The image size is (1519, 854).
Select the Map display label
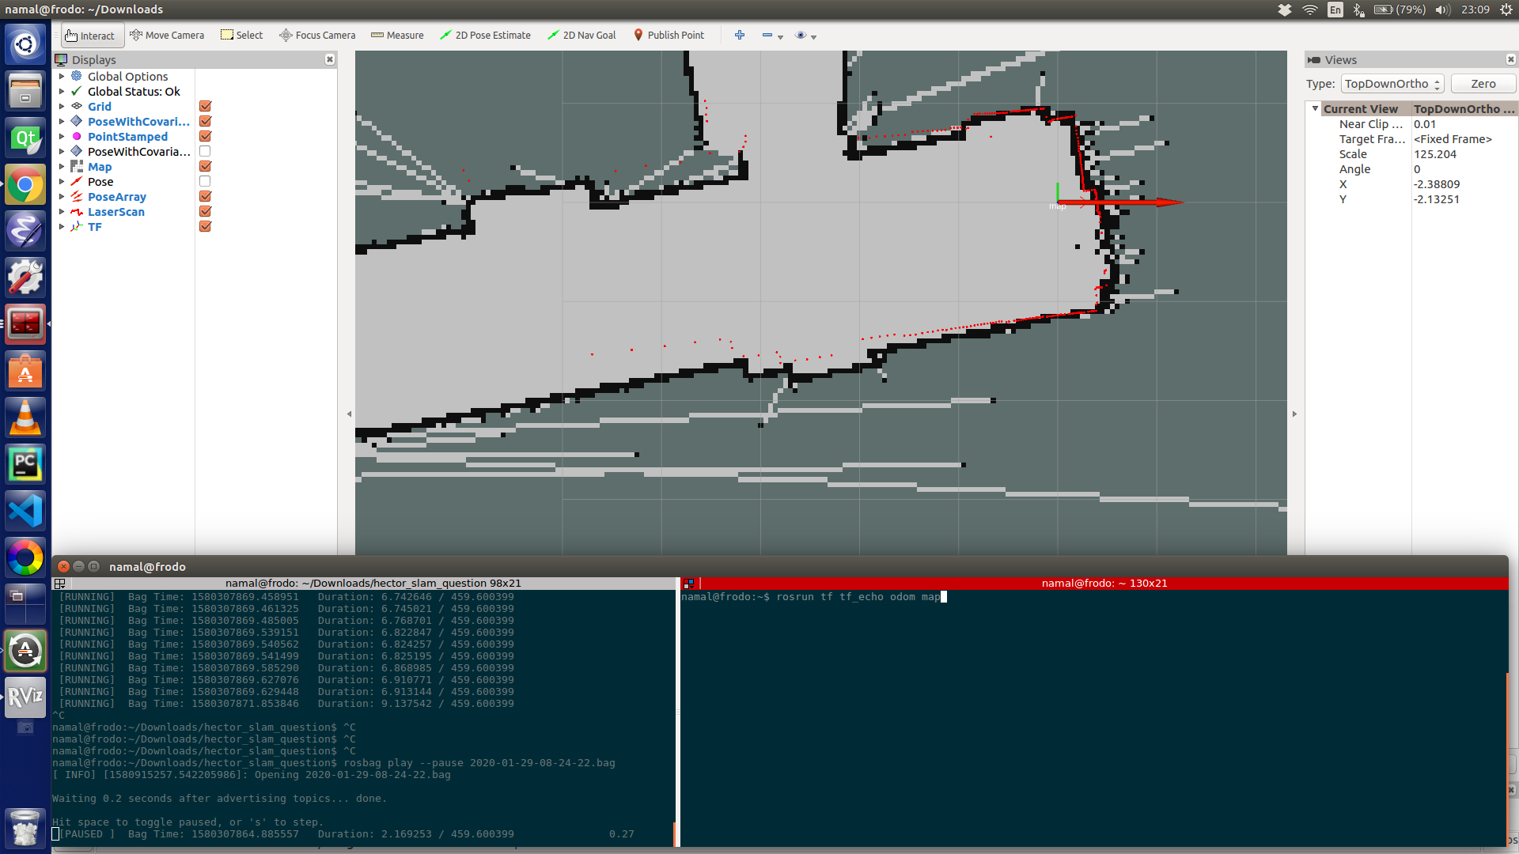tap(100, 167)
